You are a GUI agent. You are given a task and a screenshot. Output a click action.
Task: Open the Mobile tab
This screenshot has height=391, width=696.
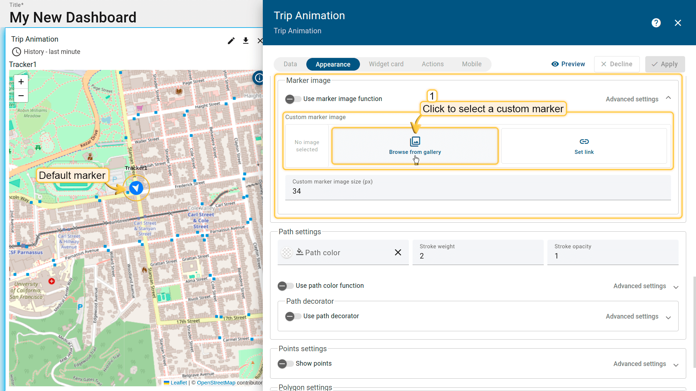472,64
